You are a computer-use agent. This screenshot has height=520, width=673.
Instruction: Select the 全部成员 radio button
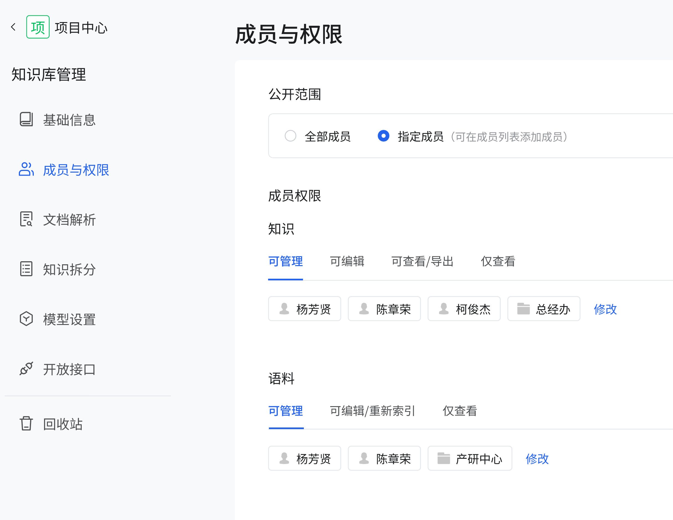coord(290,136)
